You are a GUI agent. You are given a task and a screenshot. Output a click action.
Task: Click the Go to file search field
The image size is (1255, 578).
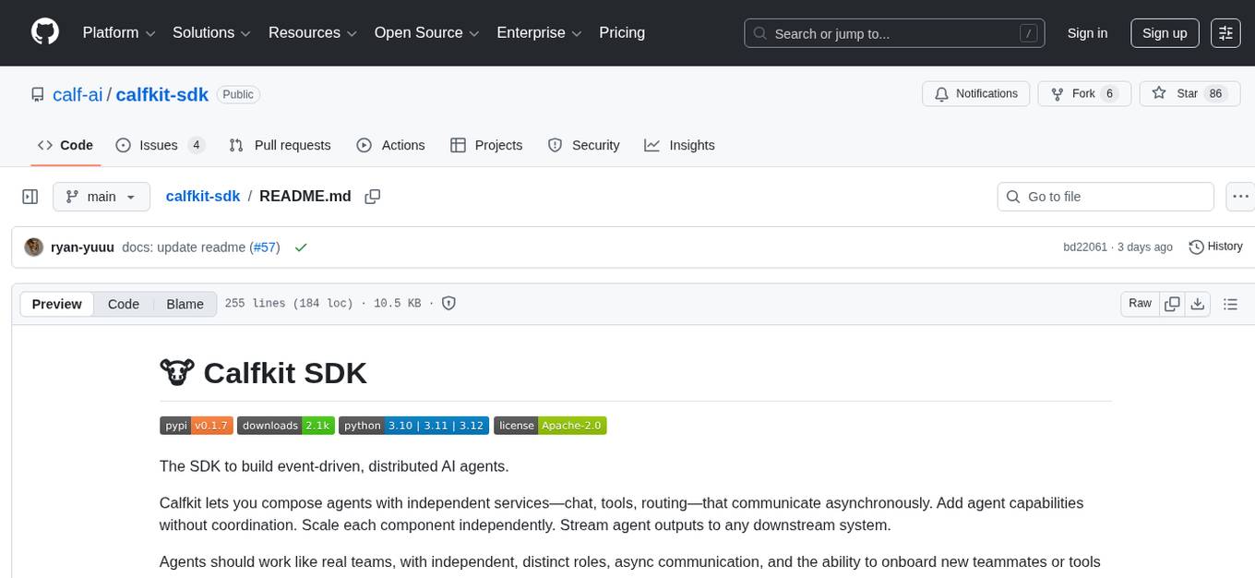tap(1105, 197)
